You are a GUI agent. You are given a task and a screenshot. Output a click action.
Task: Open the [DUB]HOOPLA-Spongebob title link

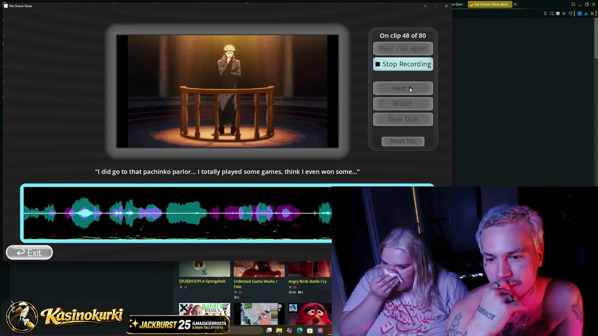click(202, 281)
